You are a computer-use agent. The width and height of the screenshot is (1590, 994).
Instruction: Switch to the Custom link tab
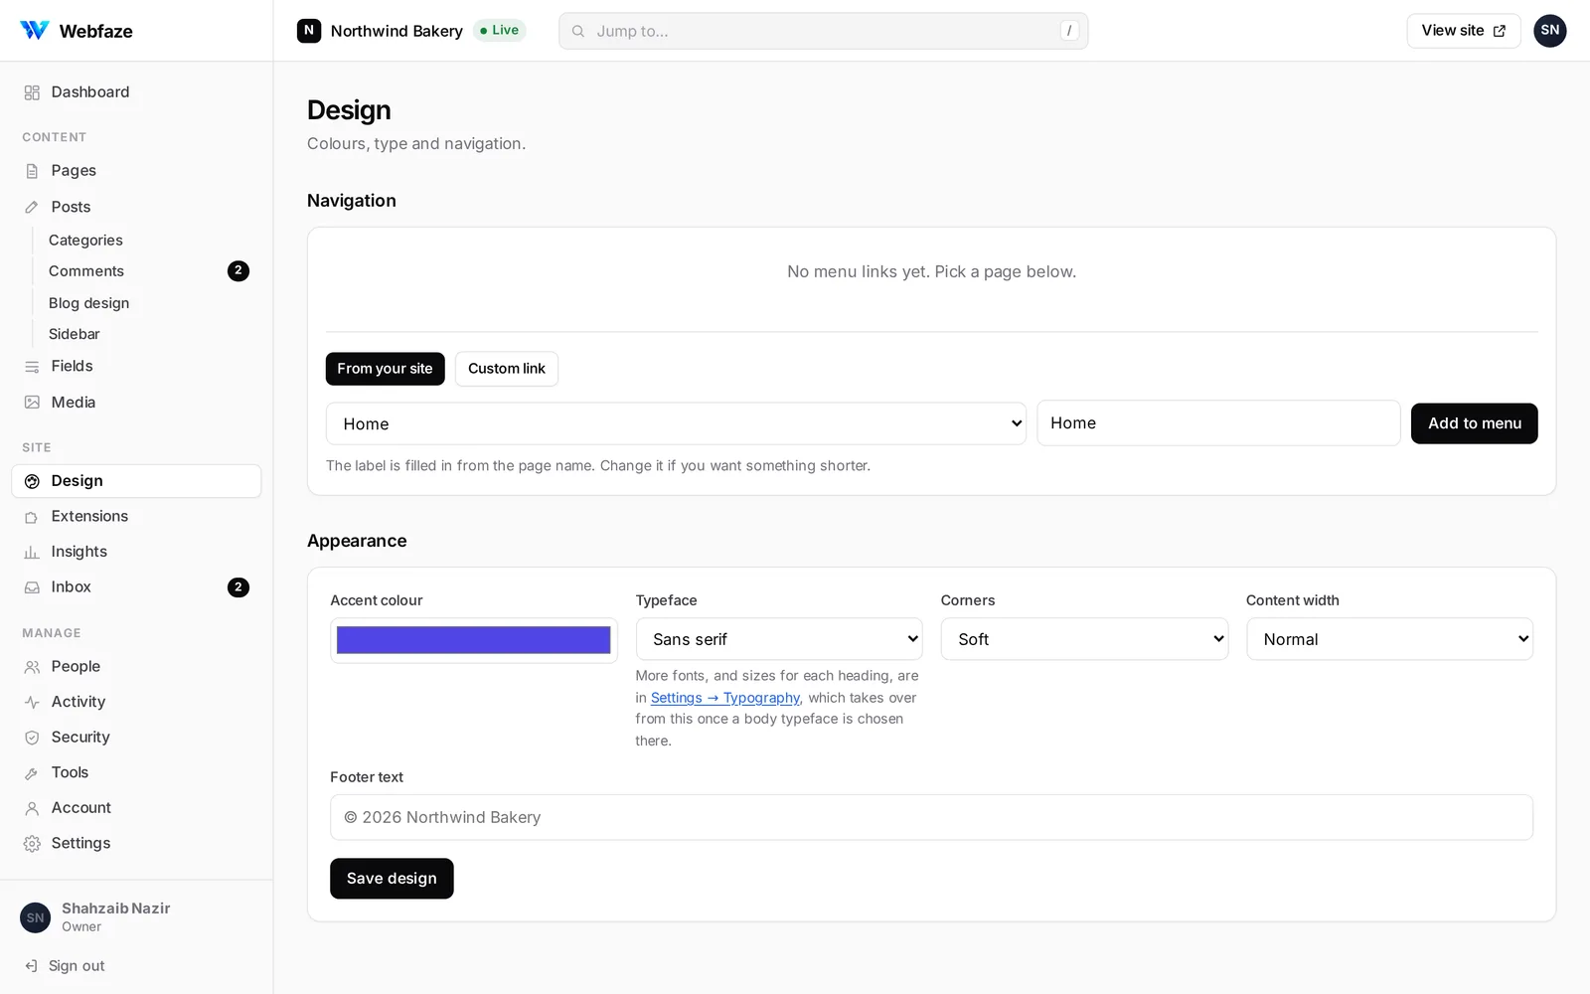pos(507,369)
